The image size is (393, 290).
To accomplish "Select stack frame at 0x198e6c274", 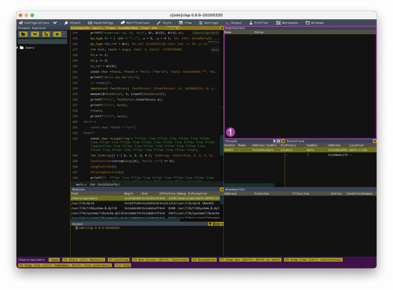I will coord(331,155).
